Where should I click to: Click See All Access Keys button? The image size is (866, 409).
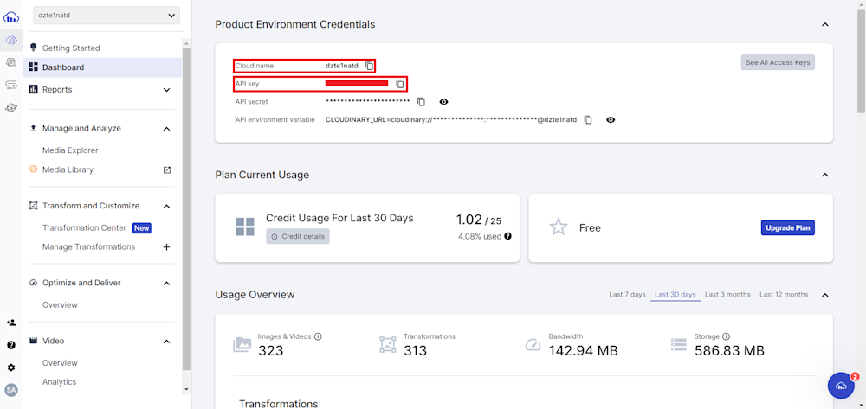pyautogui.click(x=778, y=62)
